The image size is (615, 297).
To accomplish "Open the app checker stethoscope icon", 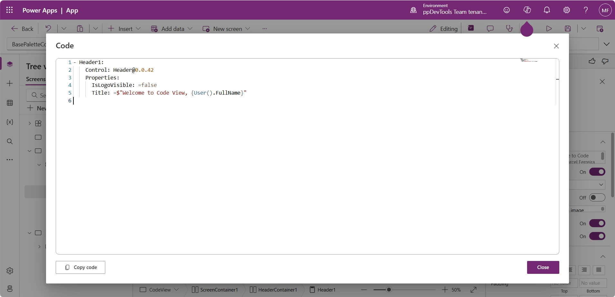I will coord(509,28).
